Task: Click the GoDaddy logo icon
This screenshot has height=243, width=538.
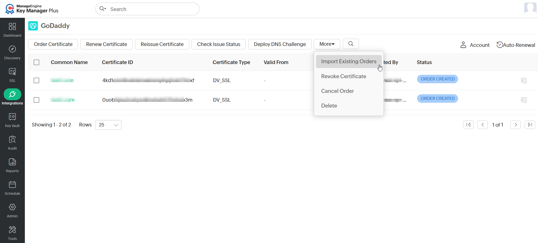Action: [33, 26]
